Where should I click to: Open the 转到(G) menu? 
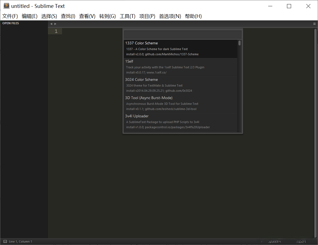click(107, 16)
